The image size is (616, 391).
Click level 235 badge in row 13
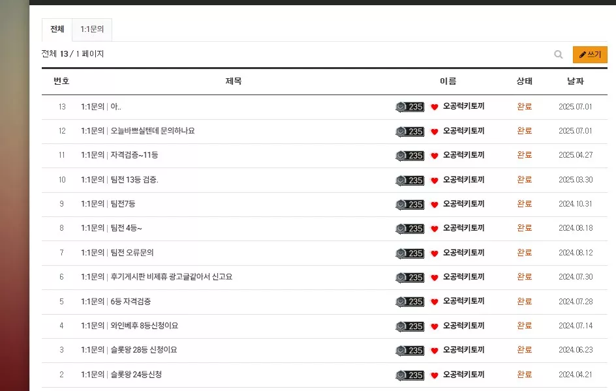410,107
